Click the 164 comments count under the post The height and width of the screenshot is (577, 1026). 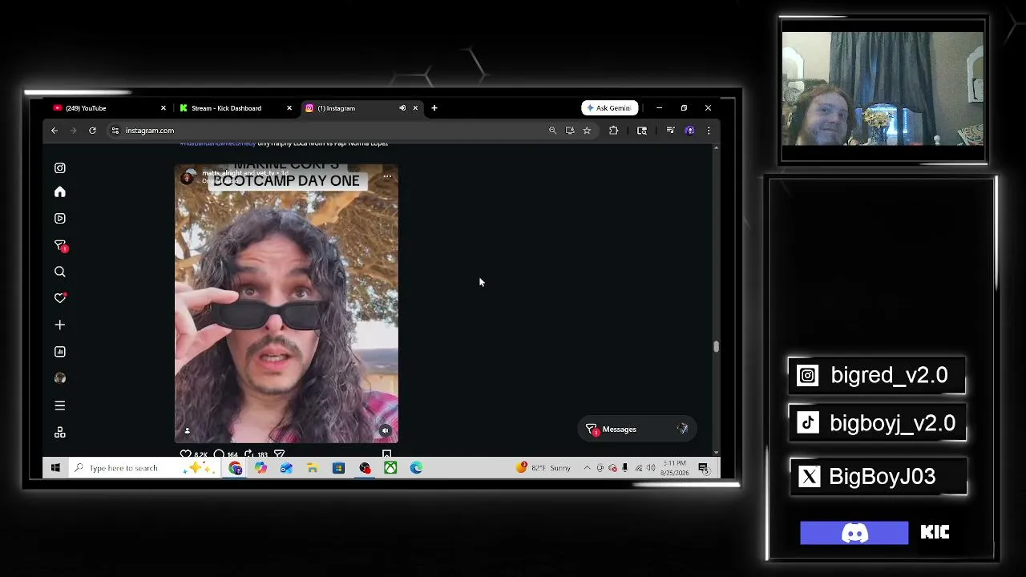[232, 455]
